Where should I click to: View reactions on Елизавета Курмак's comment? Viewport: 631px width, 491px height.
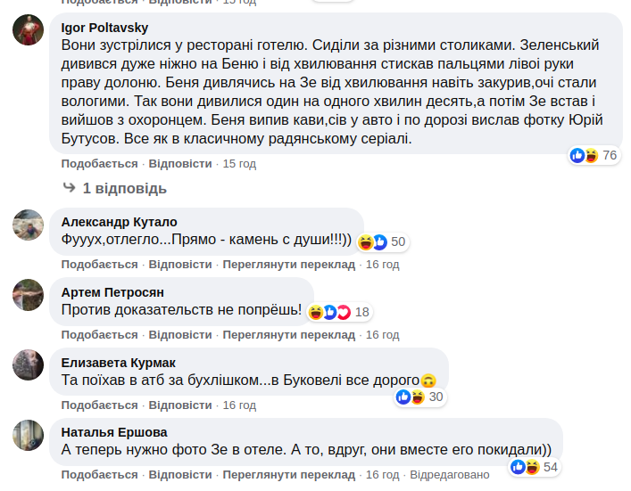419,397
